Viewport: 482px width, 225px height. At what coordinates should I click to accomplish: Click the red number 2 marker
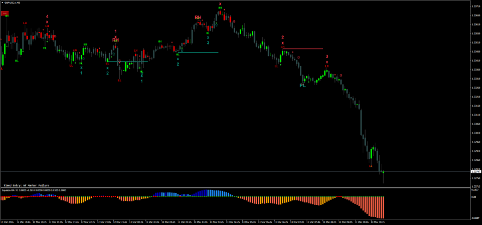tap(283, 37)
